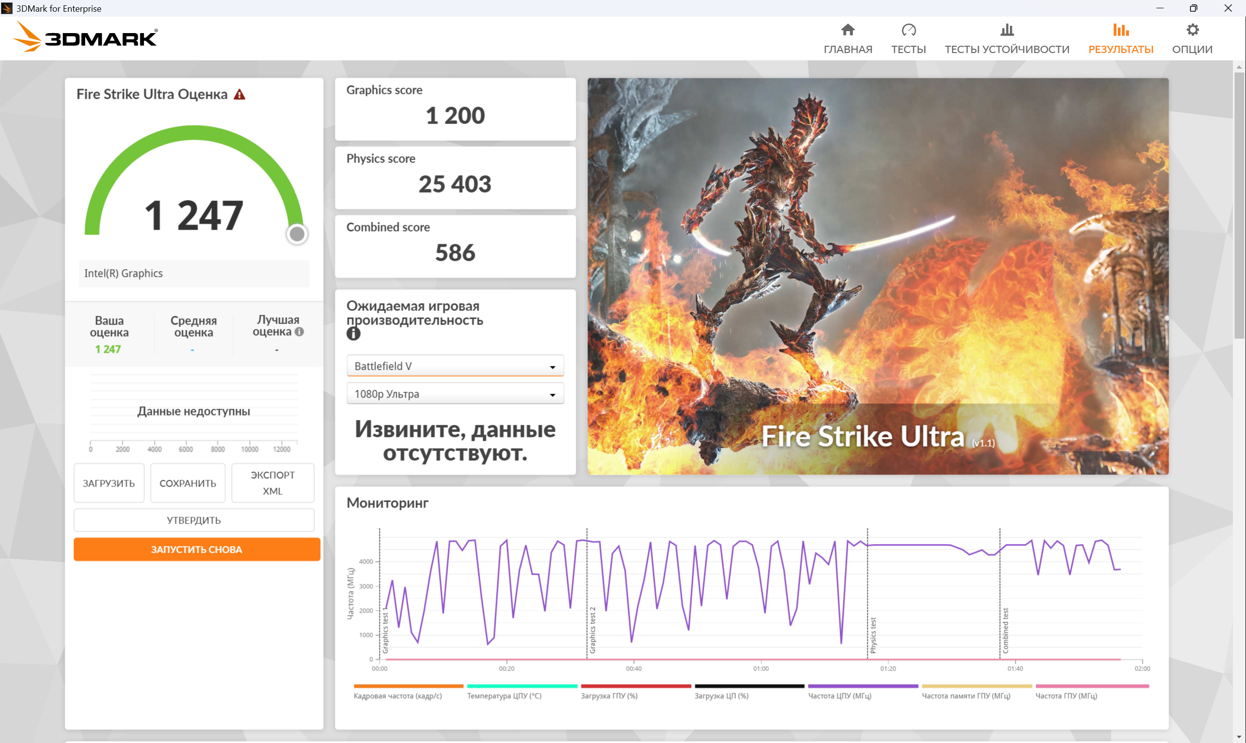Click the home icon for ГЛАВНАЯ
Image resolution: width=1246 pixels, height=743 pixels.
(847, 30)
